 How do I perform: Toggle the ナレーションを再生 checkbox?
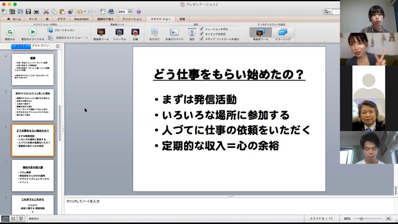tap(201, 29)
